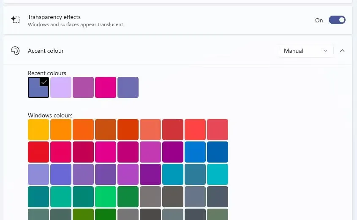Select the yellow gold Windows colour
The height and width of the screenshot is (220, 357).
coord(38,130)
